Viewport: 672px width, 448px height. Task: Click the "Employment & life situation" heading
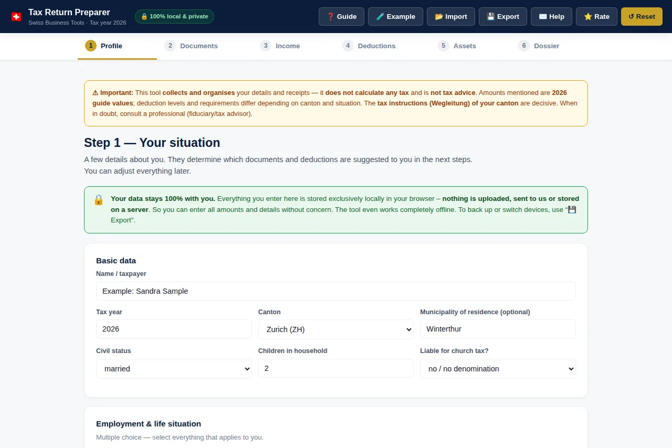click(x=149, y=424)
